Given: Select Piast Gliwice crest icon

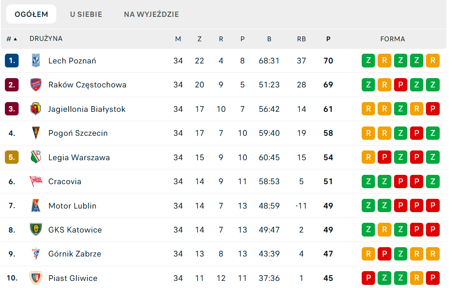Looking at the screenshot, I should coord(36,278).
